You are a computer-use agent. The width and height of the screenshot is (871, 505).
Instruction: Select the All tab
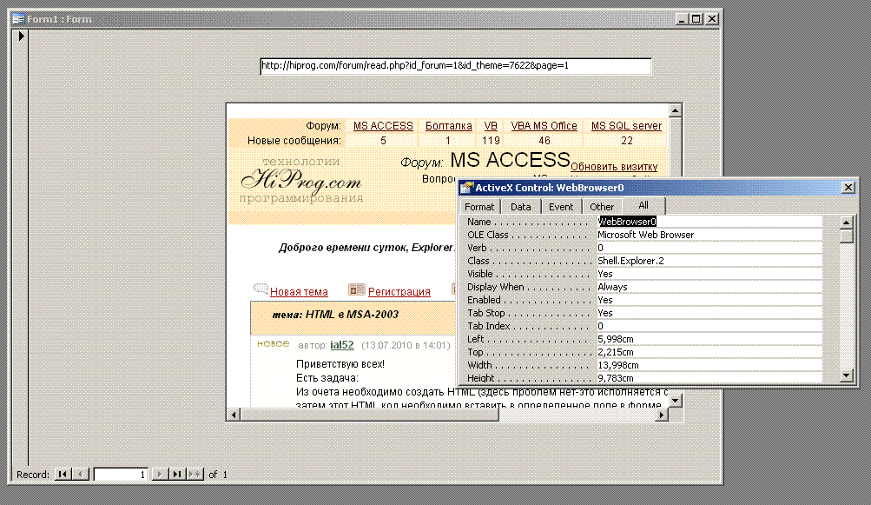(643, 205)
